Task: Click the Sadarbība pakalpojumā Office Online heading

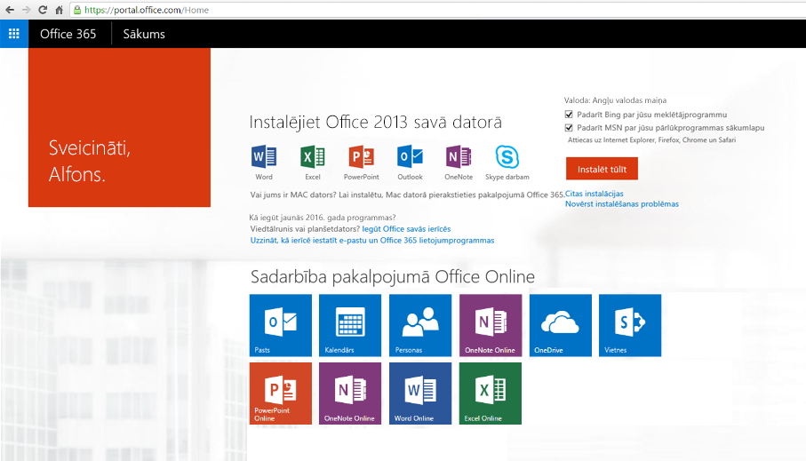Action: [392, 276]
